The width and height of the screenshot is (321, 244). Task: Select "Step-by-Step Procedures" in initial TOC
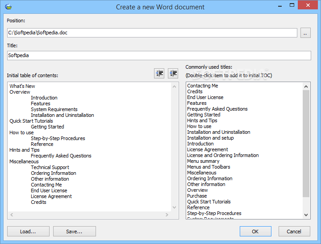coord(58,138)
